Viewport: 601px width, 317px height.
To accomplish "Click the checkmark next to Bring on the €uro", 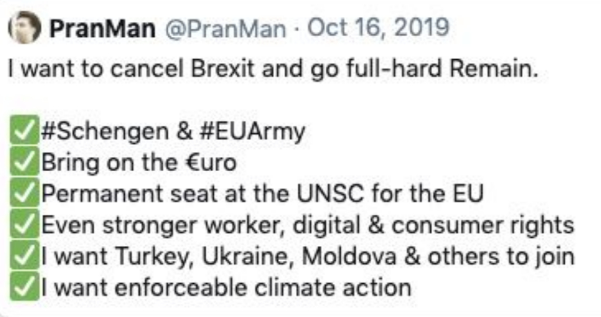I will (x=25, y=163).
